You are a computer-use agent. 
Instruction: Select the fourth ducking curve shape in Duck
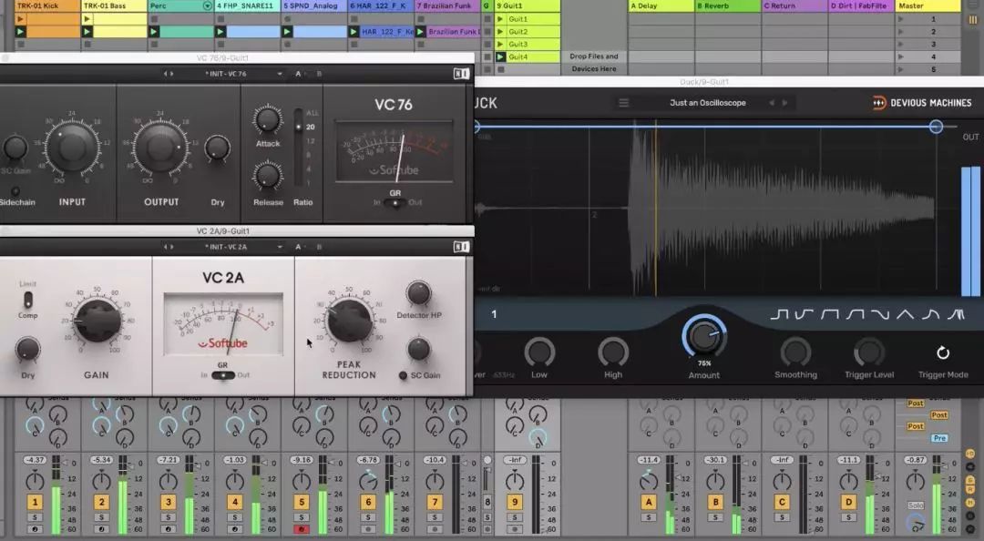click(x=855, y=314)
